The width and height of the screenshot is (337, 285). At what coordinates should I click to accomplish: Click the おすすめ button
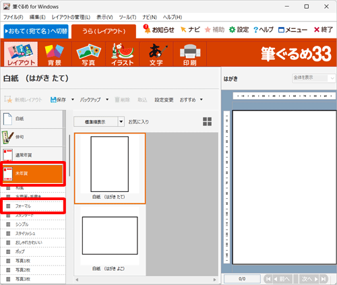(x=188, y=100)
